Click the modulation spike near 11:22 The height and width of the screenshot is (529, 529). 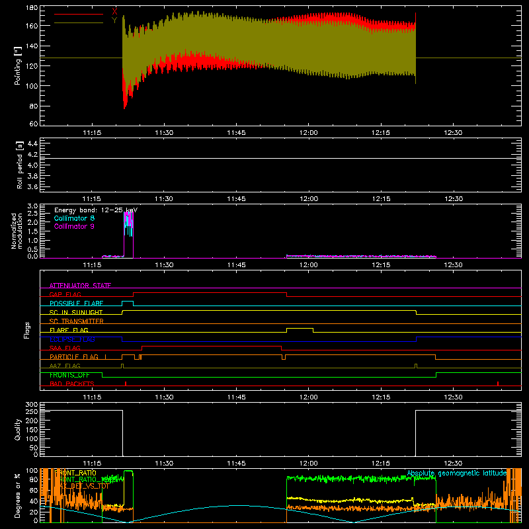pyautogui.click(x=128, y=235)
